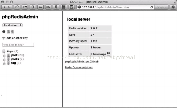Click the Reader button

tap(161, 7)
